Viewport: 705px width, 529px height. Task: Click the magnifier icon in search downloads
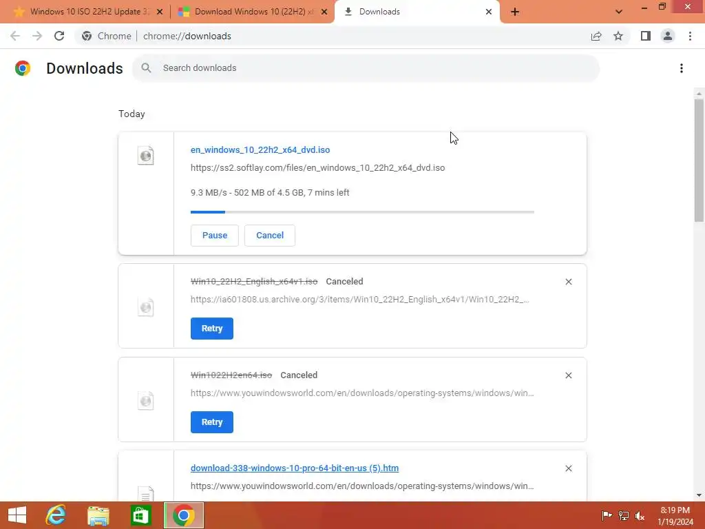click(x=146, y=68)
